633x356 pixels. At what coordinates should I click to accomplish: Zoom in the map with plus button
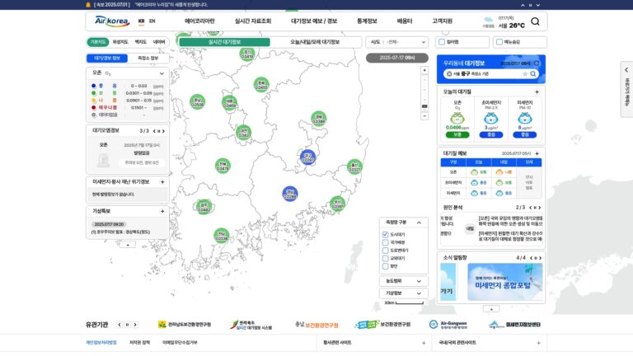pos(424,70)
